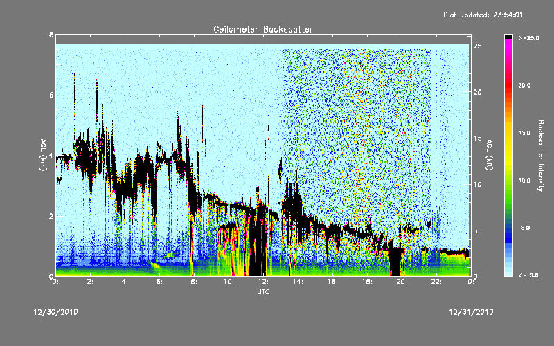The image size is (554, 346).
Task: Click the "2" tick on the km axis
Action: tap(51, 216)
